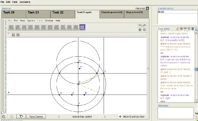Switch to the Task 20 tab
The width and height of the screenshot is (198, 121).
(x=14, y=14)
